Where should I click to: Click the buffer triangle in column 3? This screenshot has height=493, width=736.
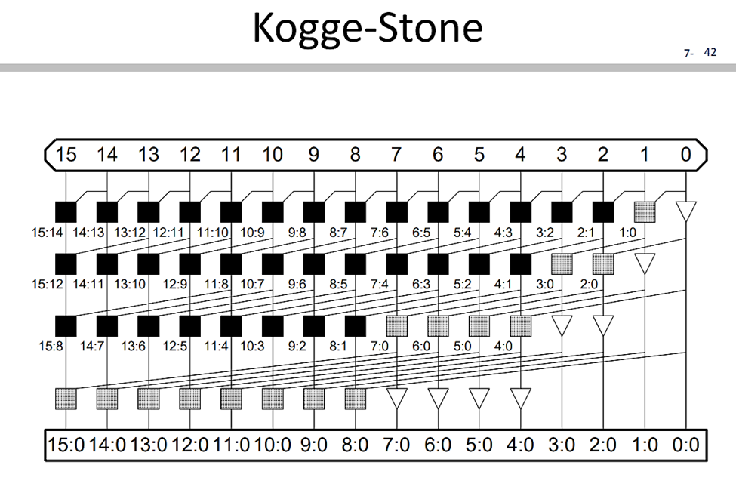pyautogui.click(x=562, y=326)
